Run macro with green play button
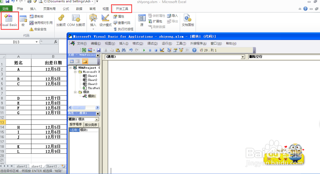This screenshot has width=320, height=174. coord(144,50)
